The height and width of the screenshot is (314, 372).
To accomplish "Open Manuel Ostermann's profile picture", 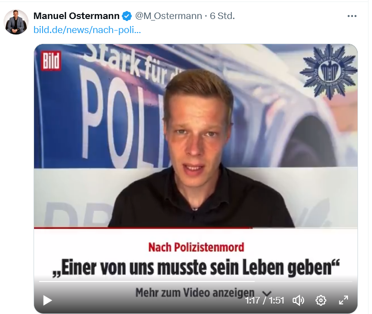I will (16, 22).
